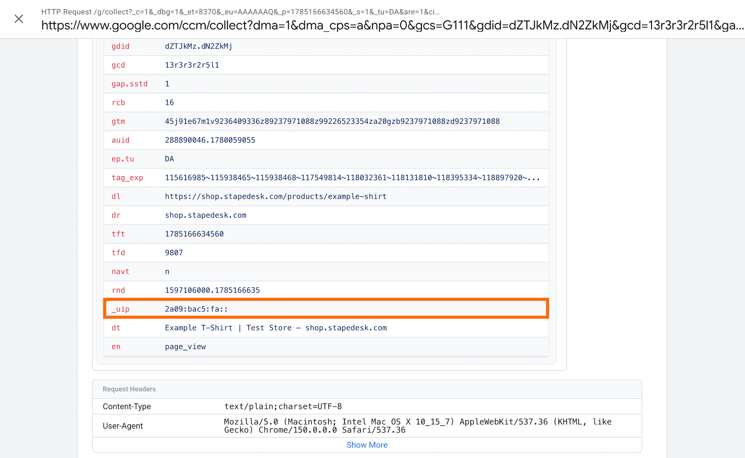Screen dimensions: 745x458
Task: Click the Show More link under Request Headers
Action: (367, 445)
